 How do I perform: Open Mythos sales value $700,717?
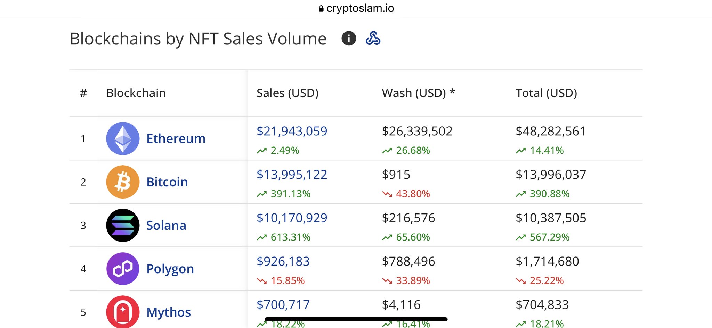point(283,305)
